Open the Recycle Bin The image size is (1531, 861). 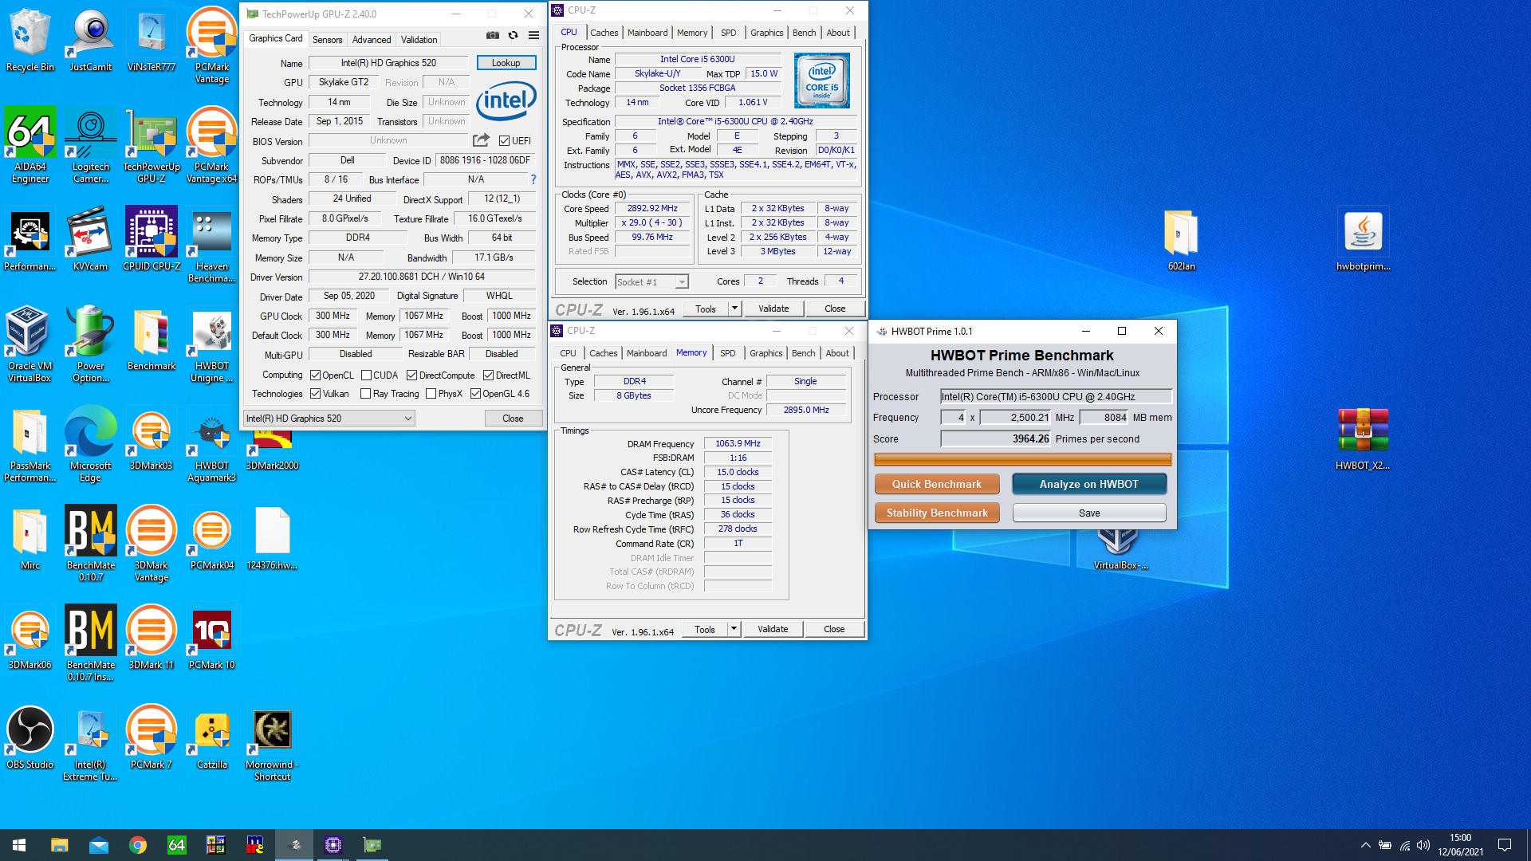tap(30, 40)
